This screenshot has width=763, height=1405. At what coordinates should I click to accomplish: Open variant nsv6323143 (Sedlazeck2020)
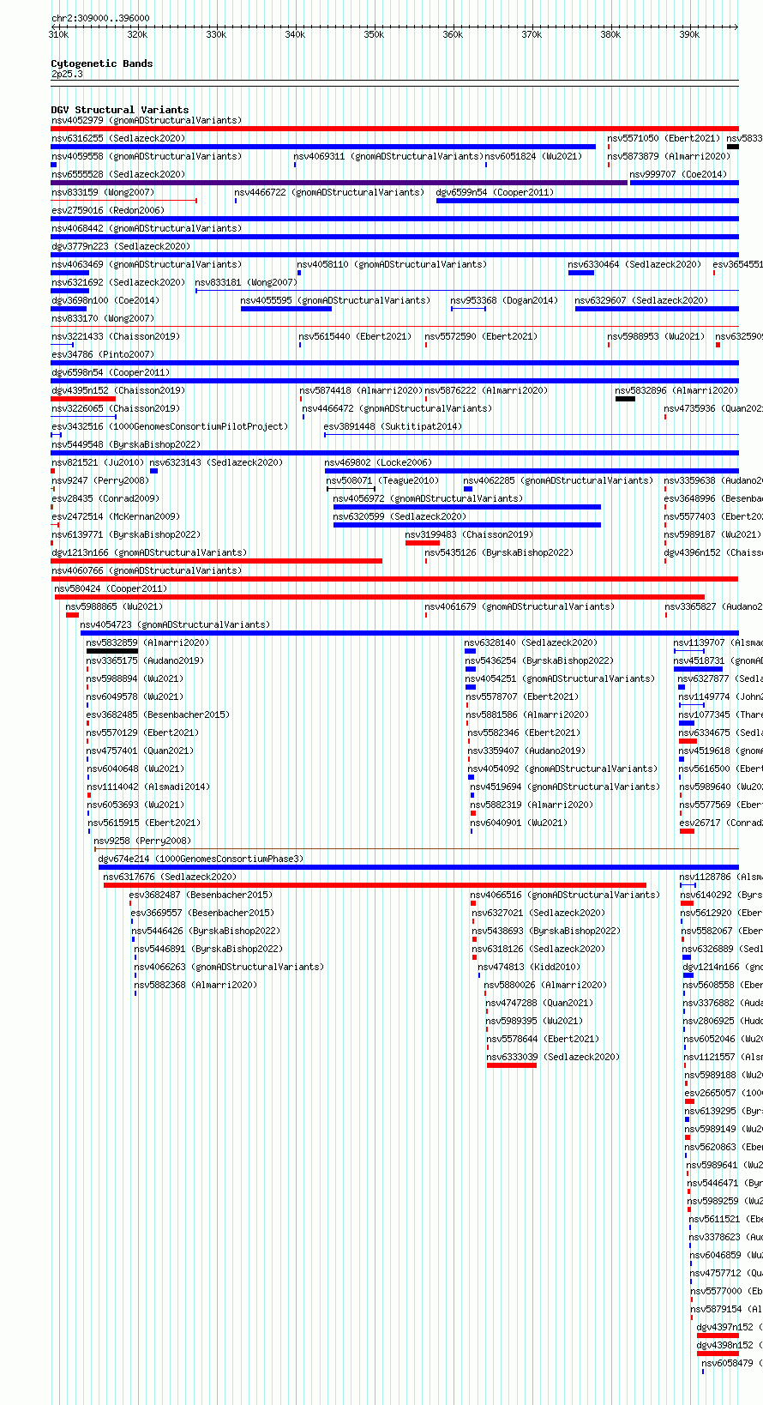216,462
